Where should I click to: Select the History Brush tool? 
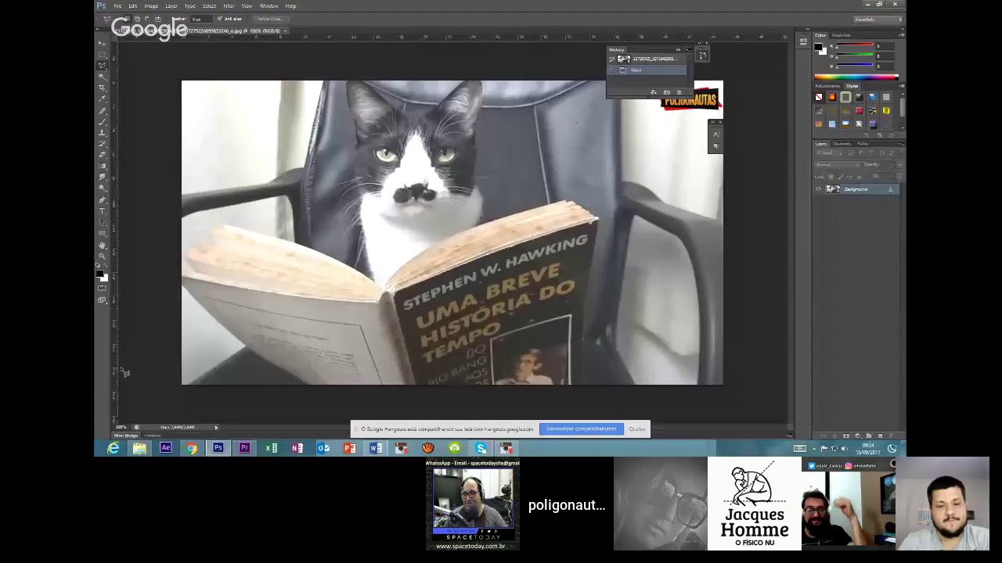tap(102, 144)
